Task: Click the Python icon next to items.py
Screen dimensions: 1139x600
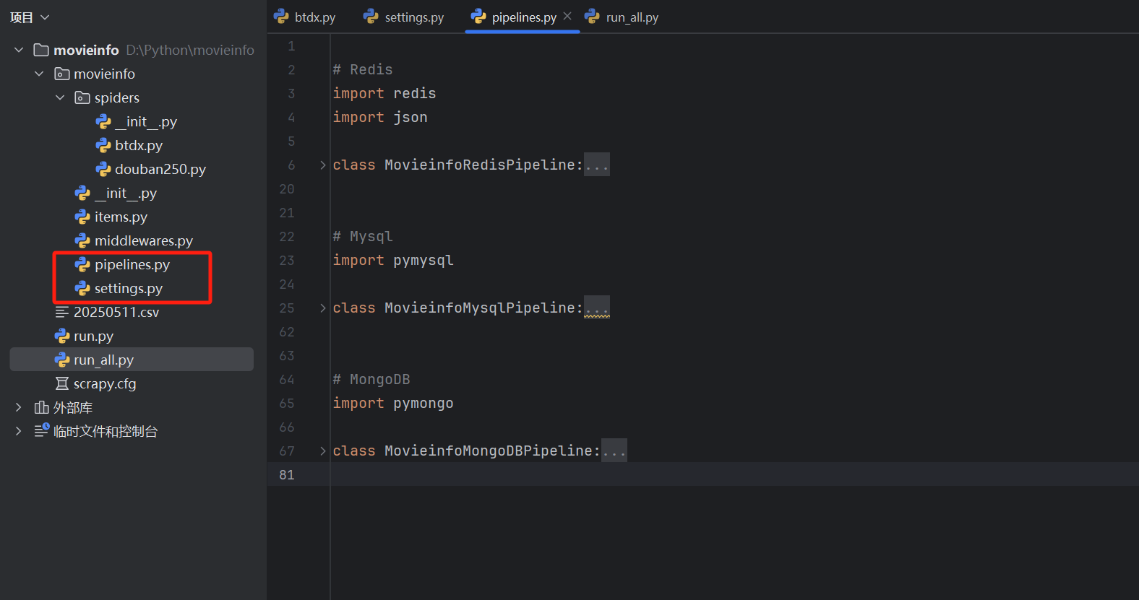Action: pos(82,217)
